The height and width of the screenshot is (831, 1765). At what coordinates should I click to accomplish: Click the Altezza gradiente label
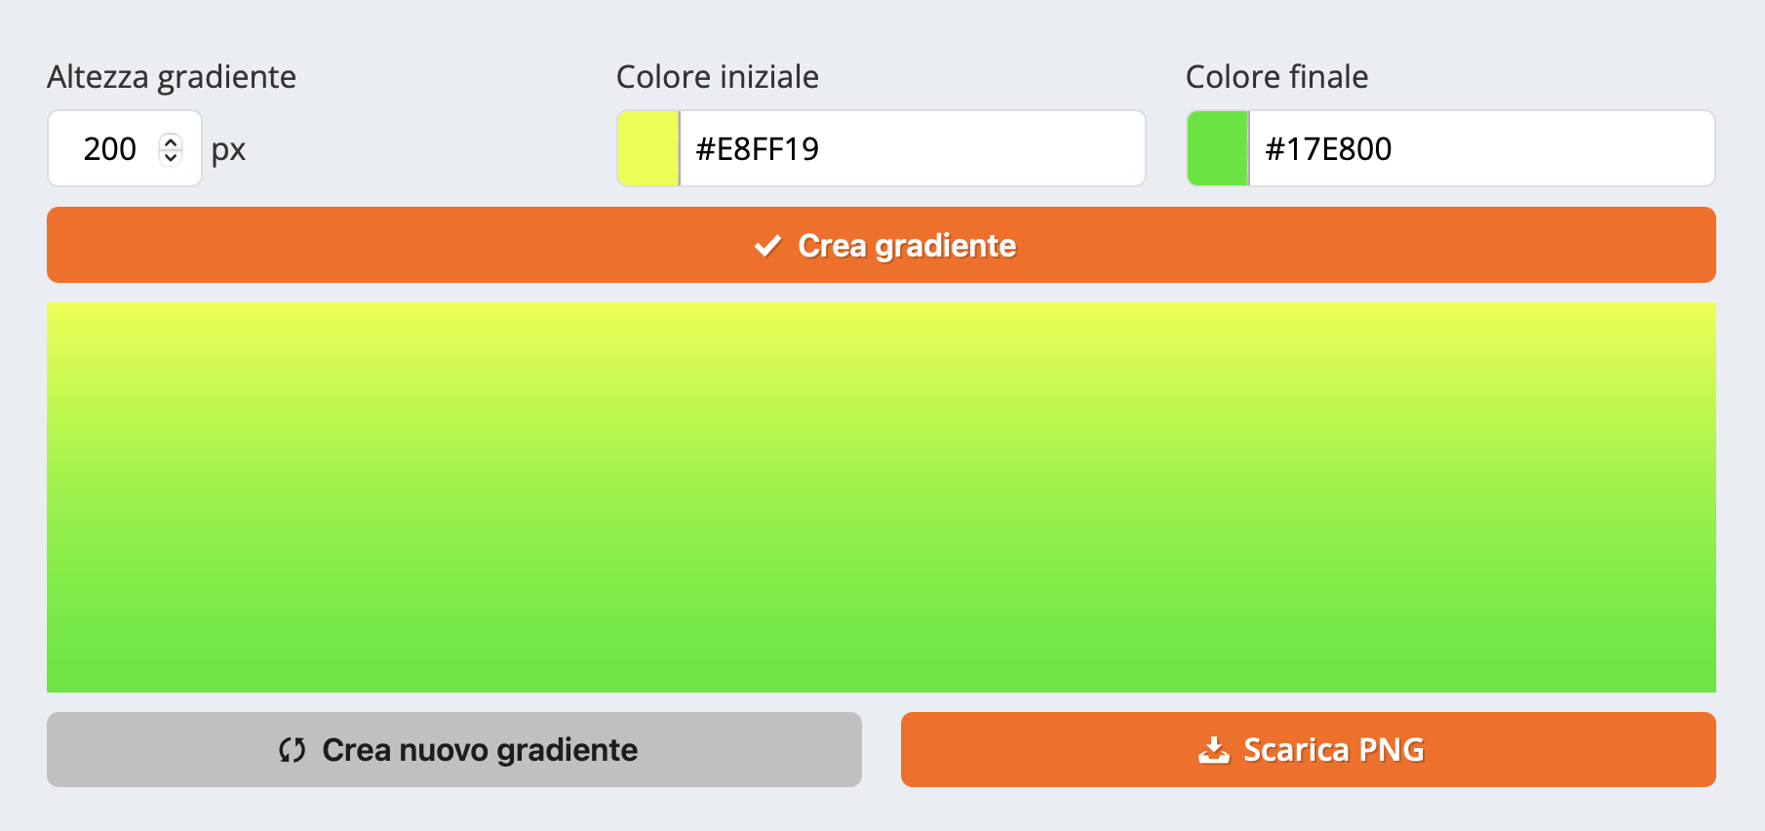click(x=172, y=77)
